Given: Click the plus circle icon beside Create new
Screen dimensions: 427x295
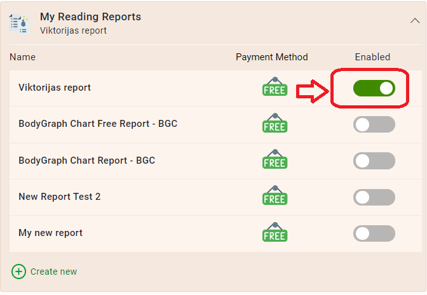Looking at the screenshot, I should 18,272.
